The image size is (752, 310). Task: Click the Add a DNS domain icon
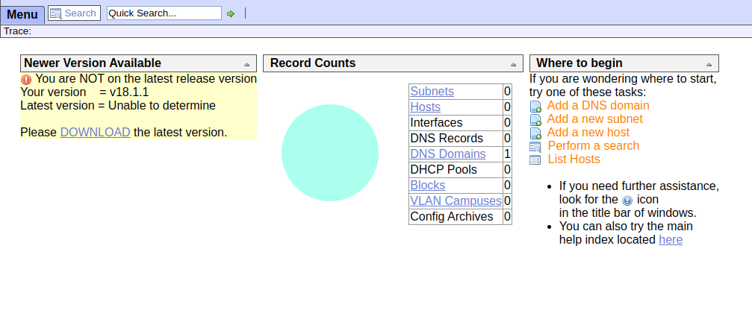[535, 107]
